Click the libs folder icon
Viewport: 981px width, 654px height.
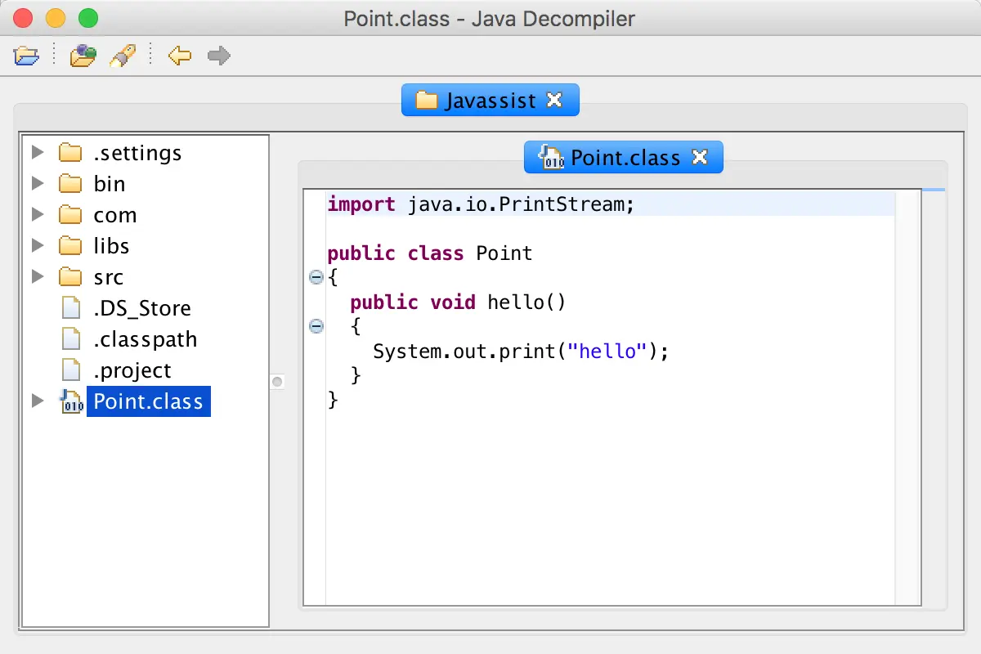click(x=71, y=246)
